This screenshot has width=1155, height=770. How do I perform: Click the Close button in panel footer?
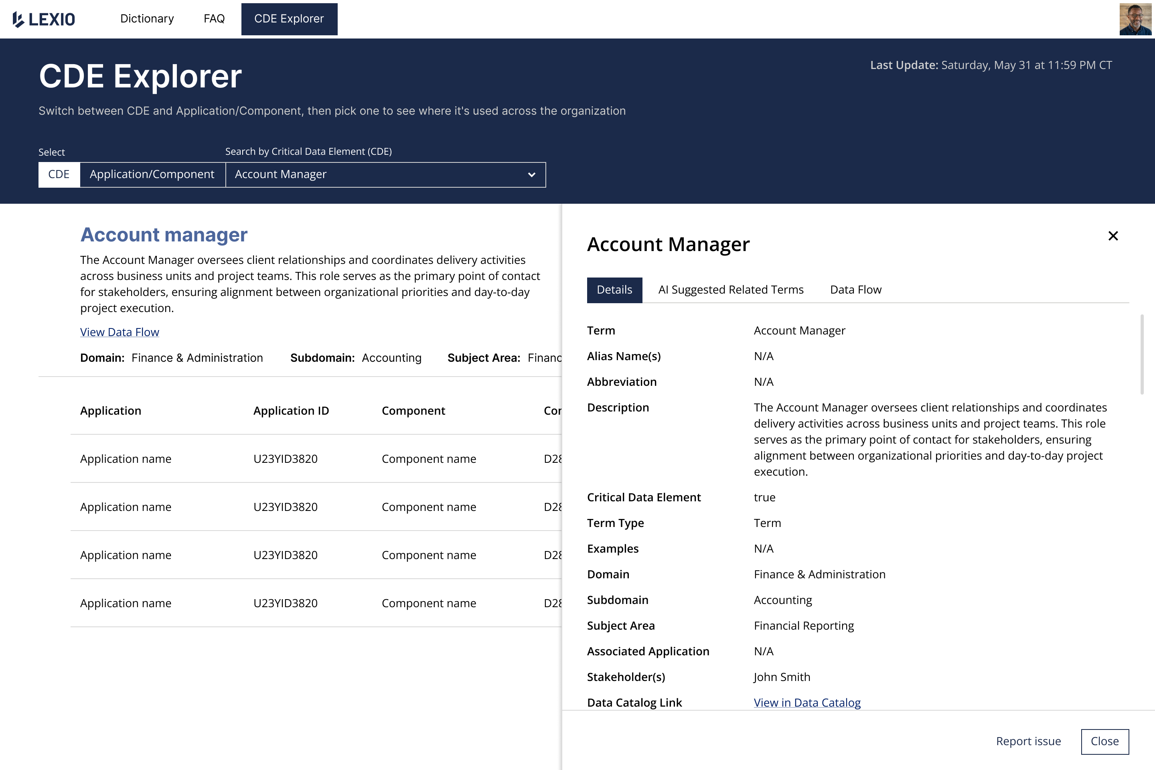pyautogui.click(x=1105, y=742)
